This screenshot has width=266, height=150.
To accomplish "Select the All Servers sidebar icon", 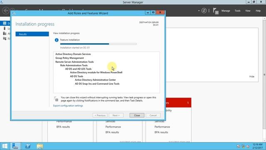I will point(5,33).
